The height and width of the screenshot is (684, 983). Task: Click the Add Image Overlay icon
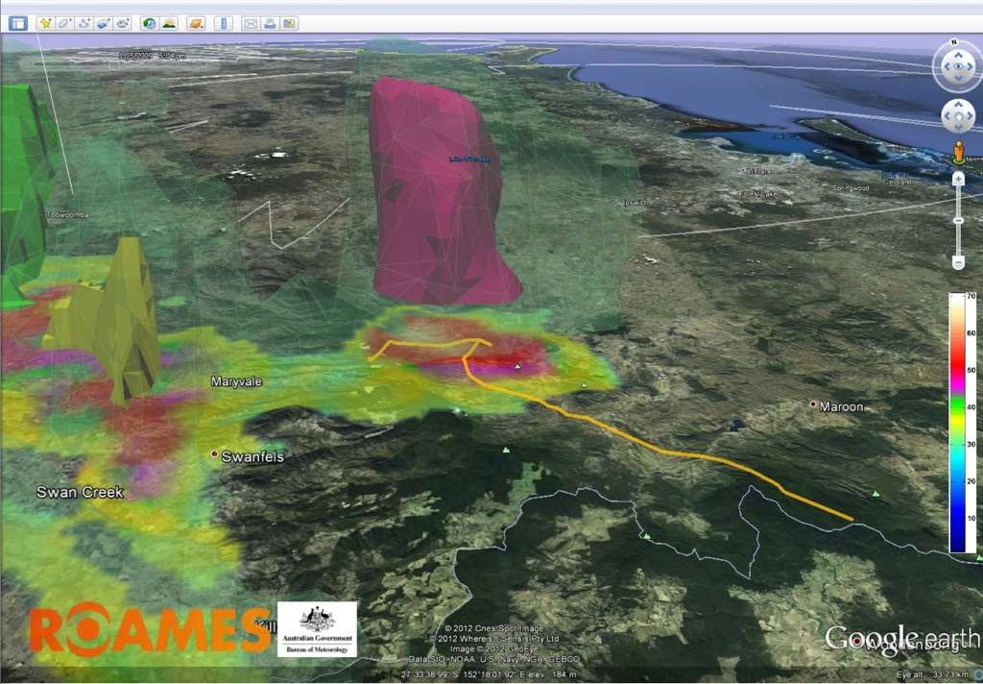(x=103, y=22)
